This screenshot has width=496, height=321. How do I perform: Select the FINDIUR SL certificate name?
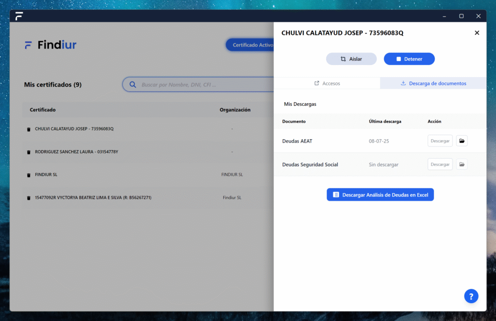tap(46, 175)
